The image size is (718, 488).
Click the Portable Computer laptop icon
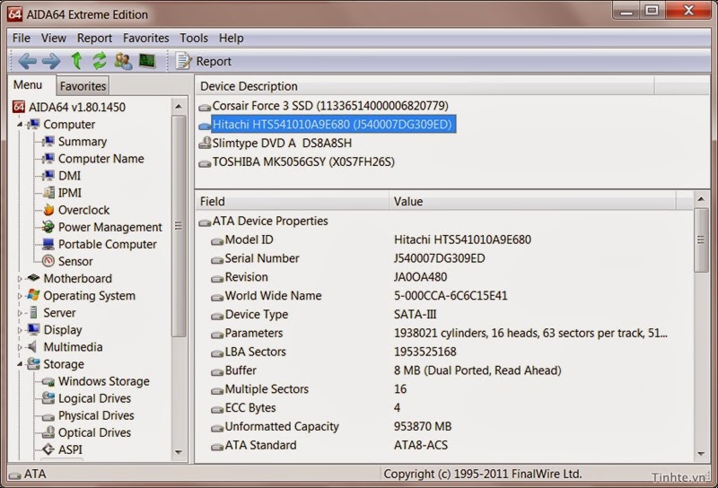[48, 245]
